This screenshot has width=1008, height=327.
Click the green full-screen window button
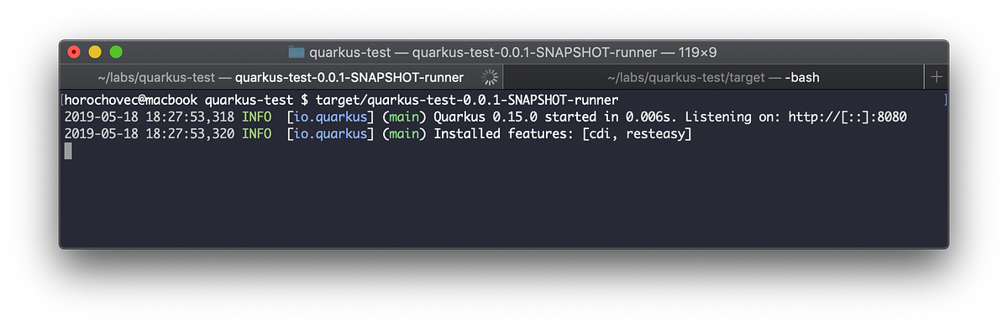click(x=116, y=51)
